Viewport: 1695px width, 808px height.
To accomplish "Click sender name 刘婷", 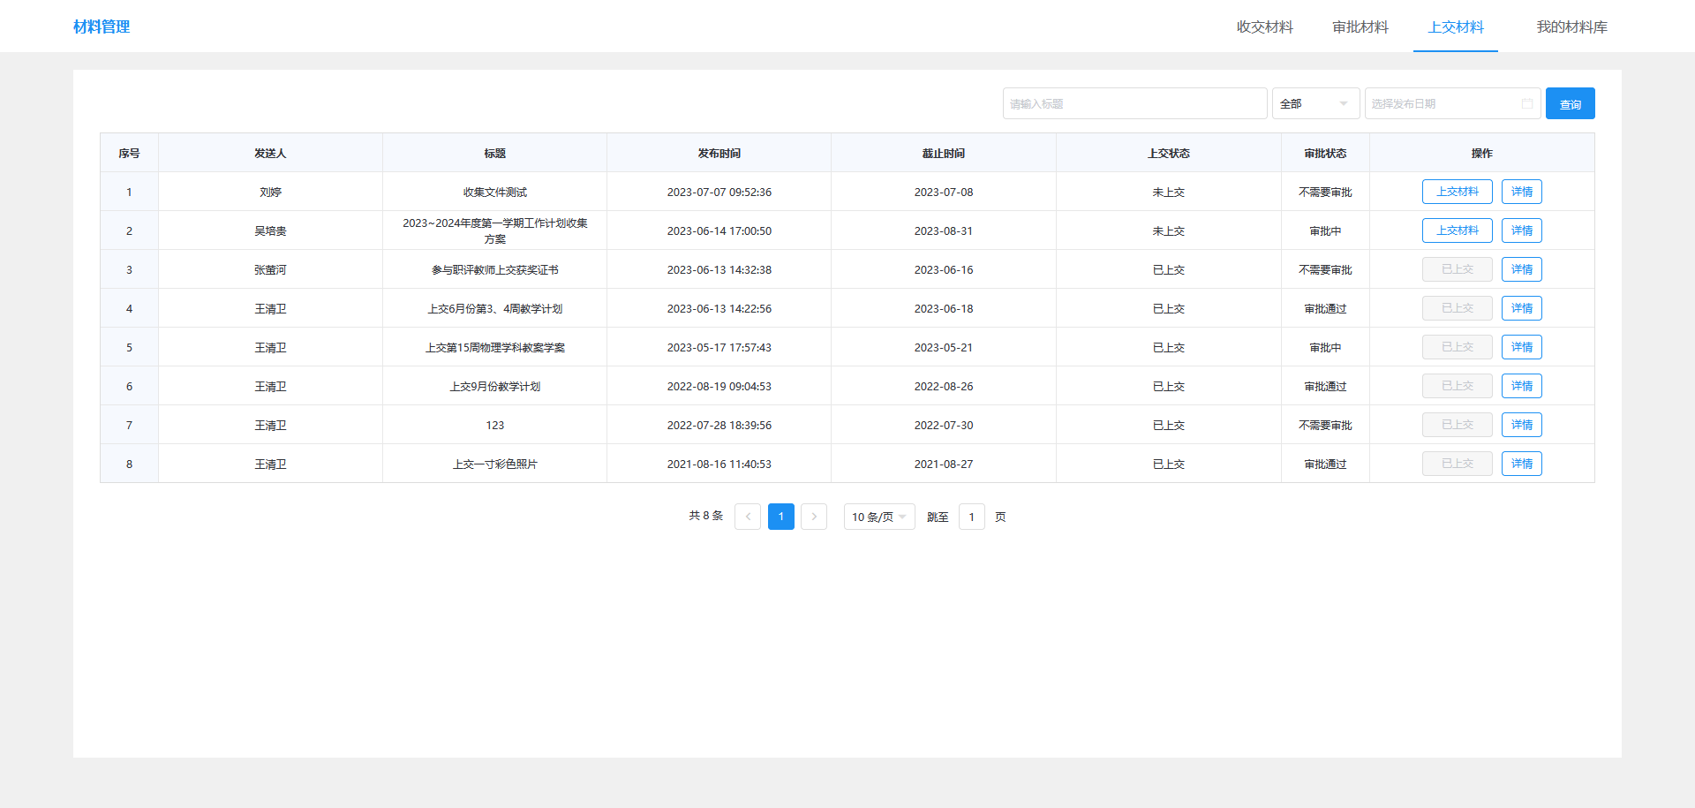I will pos(270,192).
